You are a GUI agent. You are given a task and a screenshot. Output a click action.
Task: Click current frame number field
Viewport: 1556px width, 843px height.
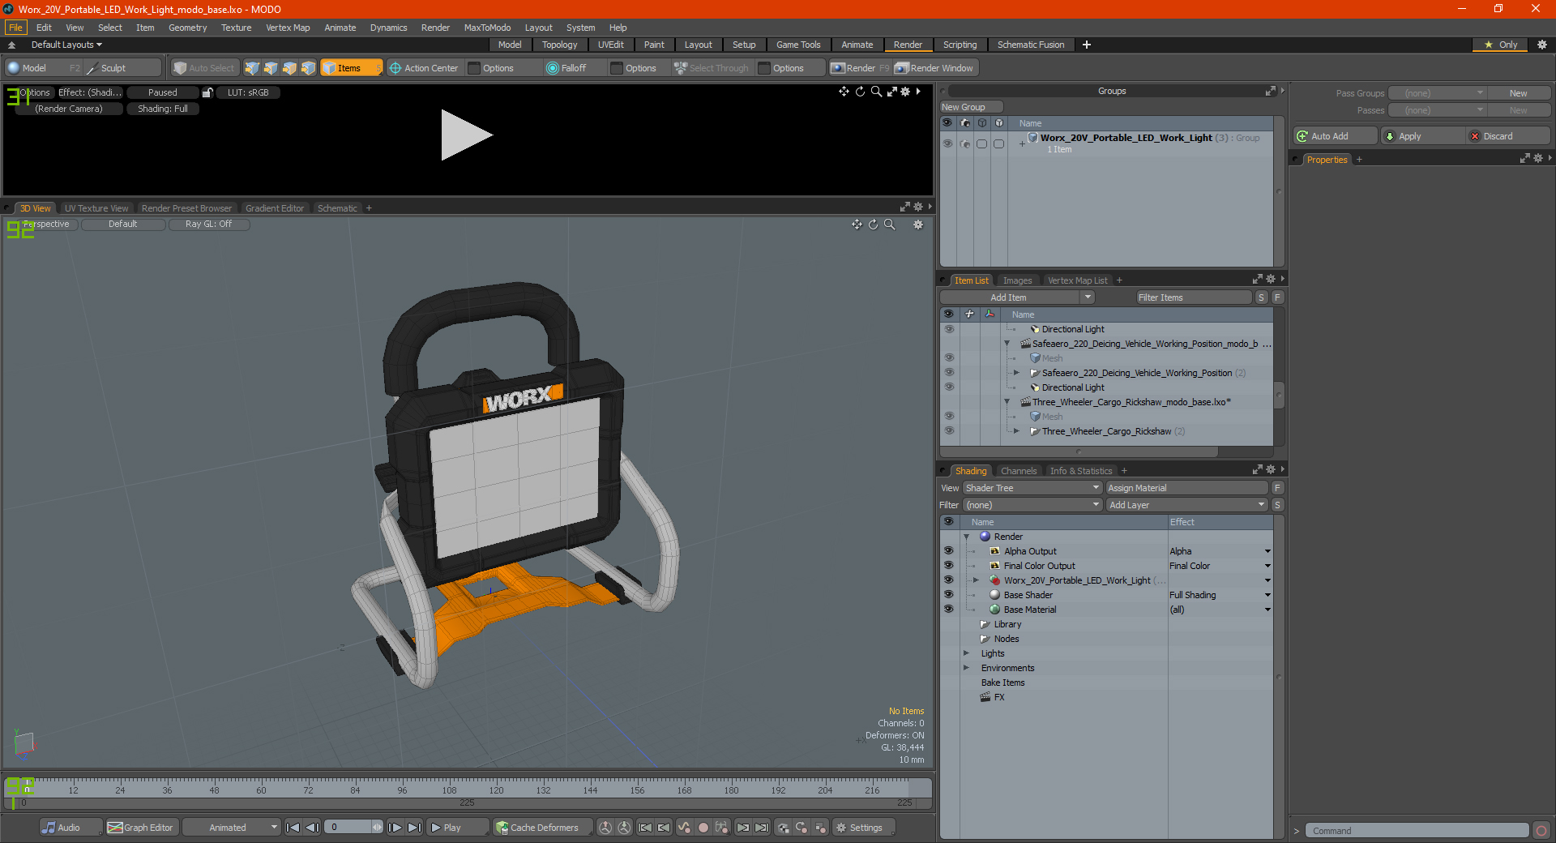tap(348, 828)
